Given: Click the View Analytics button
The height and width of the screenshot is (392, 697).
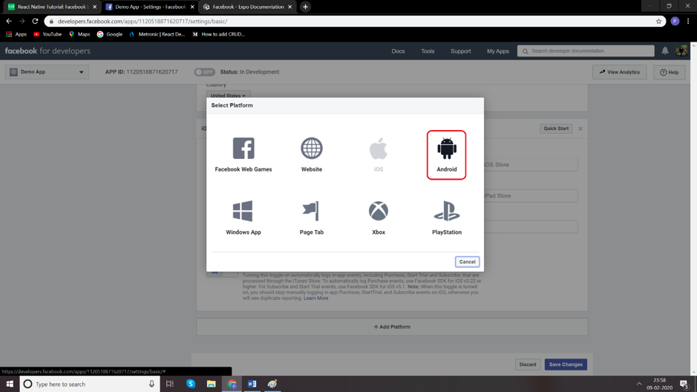Looking at the screenshot, I should pyautogui.click(x=619, y=72).
